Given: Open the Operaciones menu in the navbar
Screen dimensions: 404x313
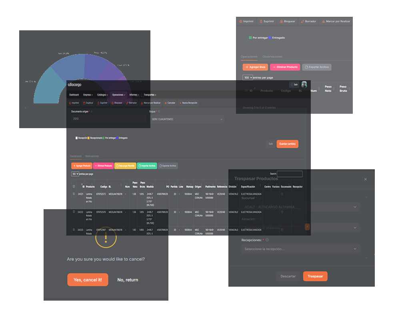Looking at the screenshot, I should click(118, 95).
